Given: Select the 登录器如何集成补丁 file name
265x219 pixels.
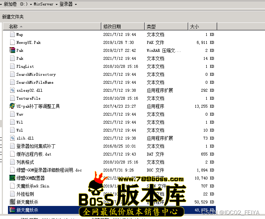Looking at the screenshot, I should point(36,146).
